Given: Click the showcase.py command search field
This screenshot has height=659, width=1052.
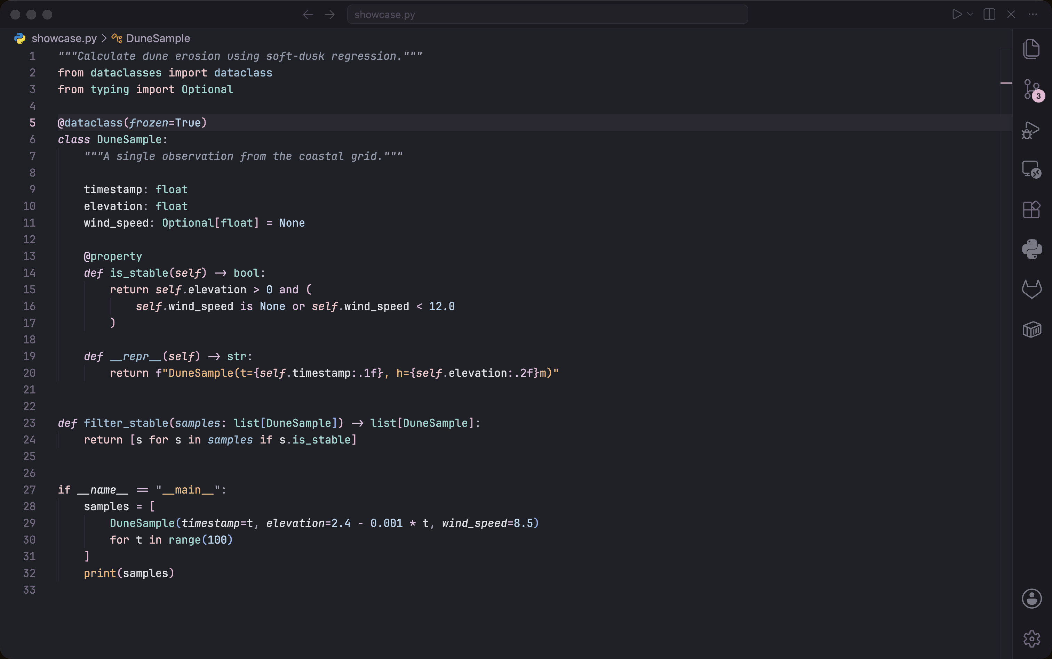Looking at the screenshot, I should (547, 14).
